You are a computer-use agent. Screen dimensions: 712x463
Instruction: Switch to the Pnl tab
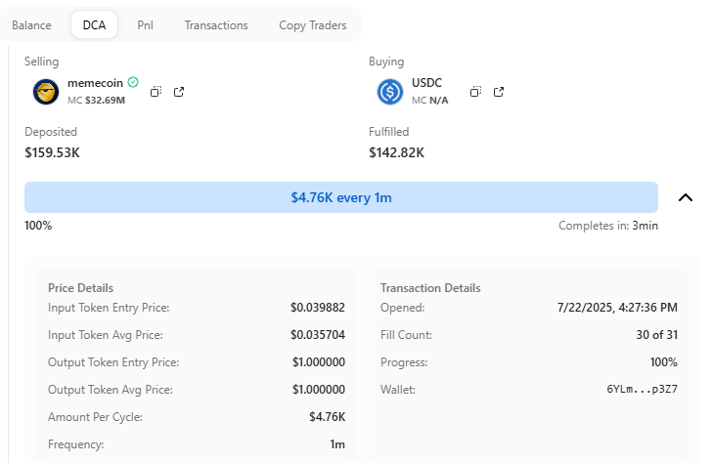(x=146, y=25)
